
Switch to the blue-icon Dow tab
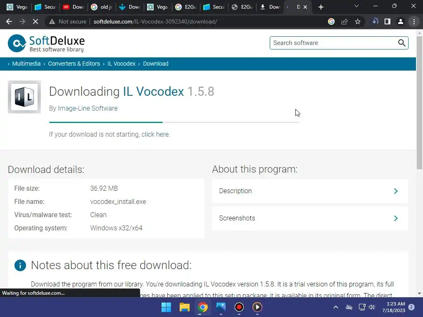(x=130, y=7)
